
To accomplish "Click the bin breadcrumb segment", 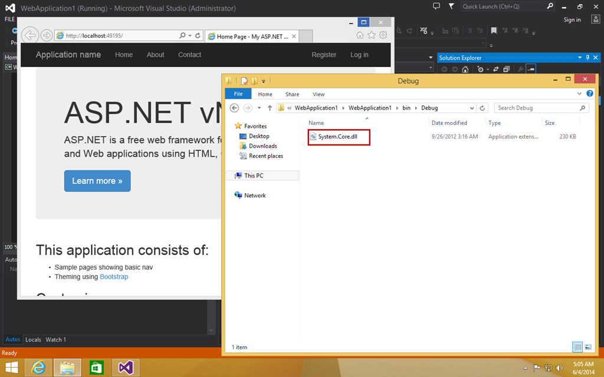I will pos(406,108).
